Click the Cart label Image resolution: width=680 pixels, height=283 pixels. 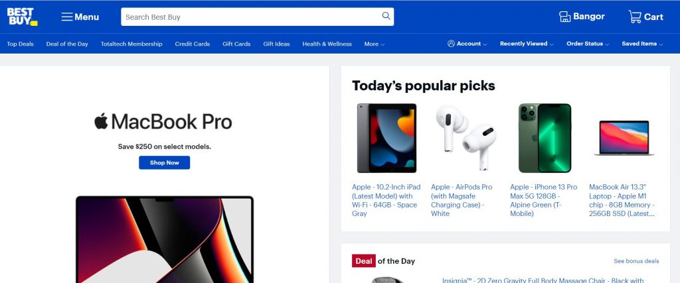tap(653, 17)
